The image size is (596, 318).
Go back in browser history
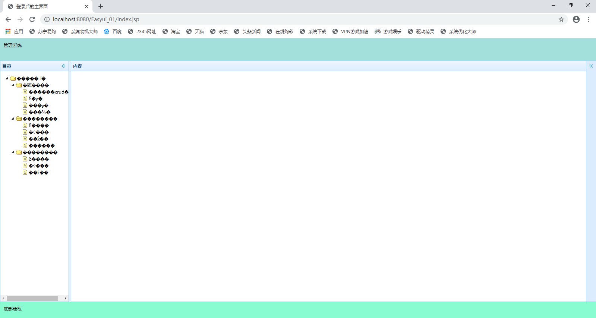coord(8,19)
